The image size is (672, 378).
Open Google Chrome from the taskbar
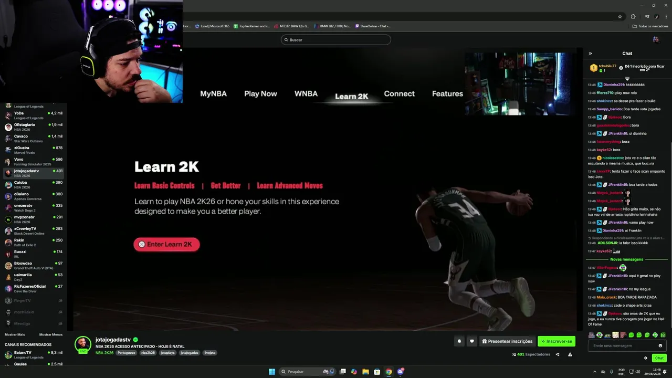(388, 372)
